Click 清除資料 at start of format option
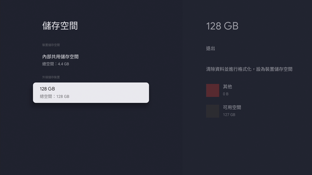 tap(215, 69)
